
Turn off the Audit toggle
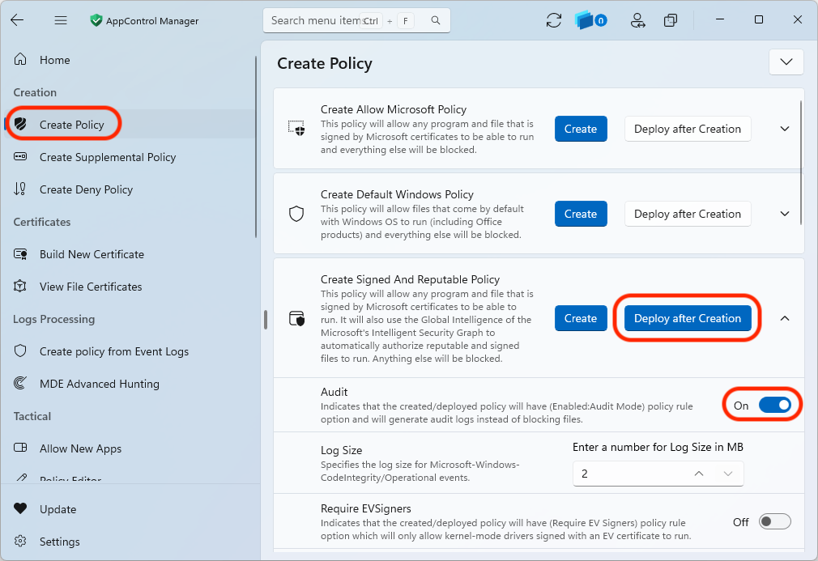pyautogui.click(x=775, y=405)
